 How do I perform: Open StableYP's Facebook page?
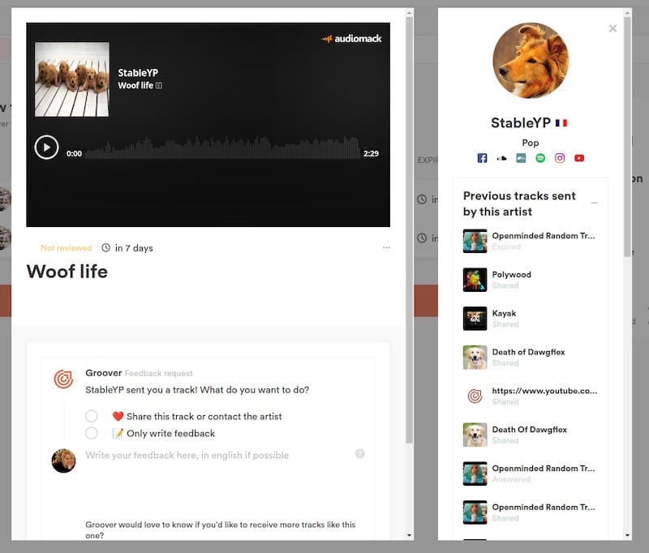pos(482,158)
